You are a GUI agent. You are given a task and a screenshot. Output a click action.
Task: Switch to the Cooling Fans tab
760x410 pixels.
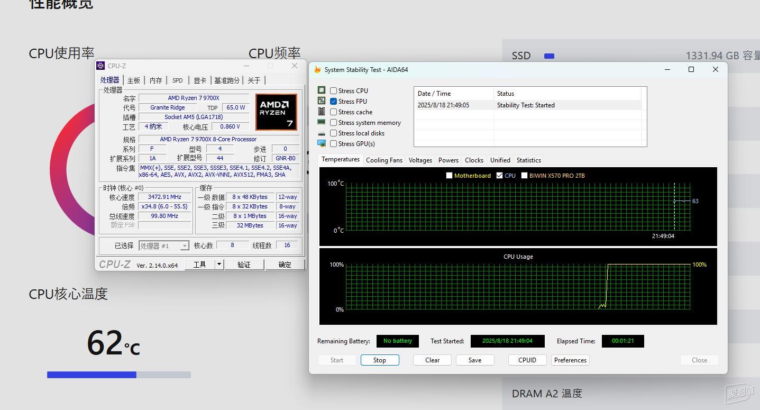384,160
